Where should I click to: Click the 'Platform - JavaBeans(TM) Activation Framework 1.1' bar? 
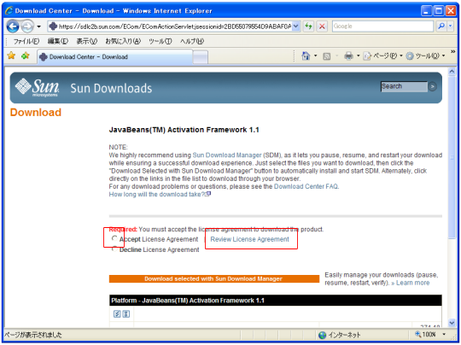(275, 301)
